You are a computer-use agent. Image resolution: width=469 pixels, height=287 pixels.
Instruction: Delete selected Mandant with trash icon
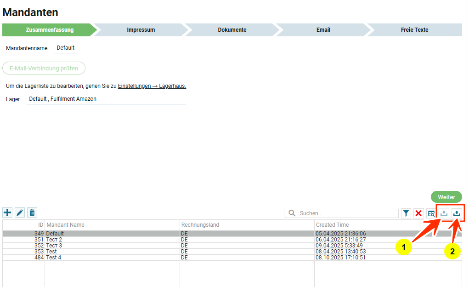click(x=32, y=212)
